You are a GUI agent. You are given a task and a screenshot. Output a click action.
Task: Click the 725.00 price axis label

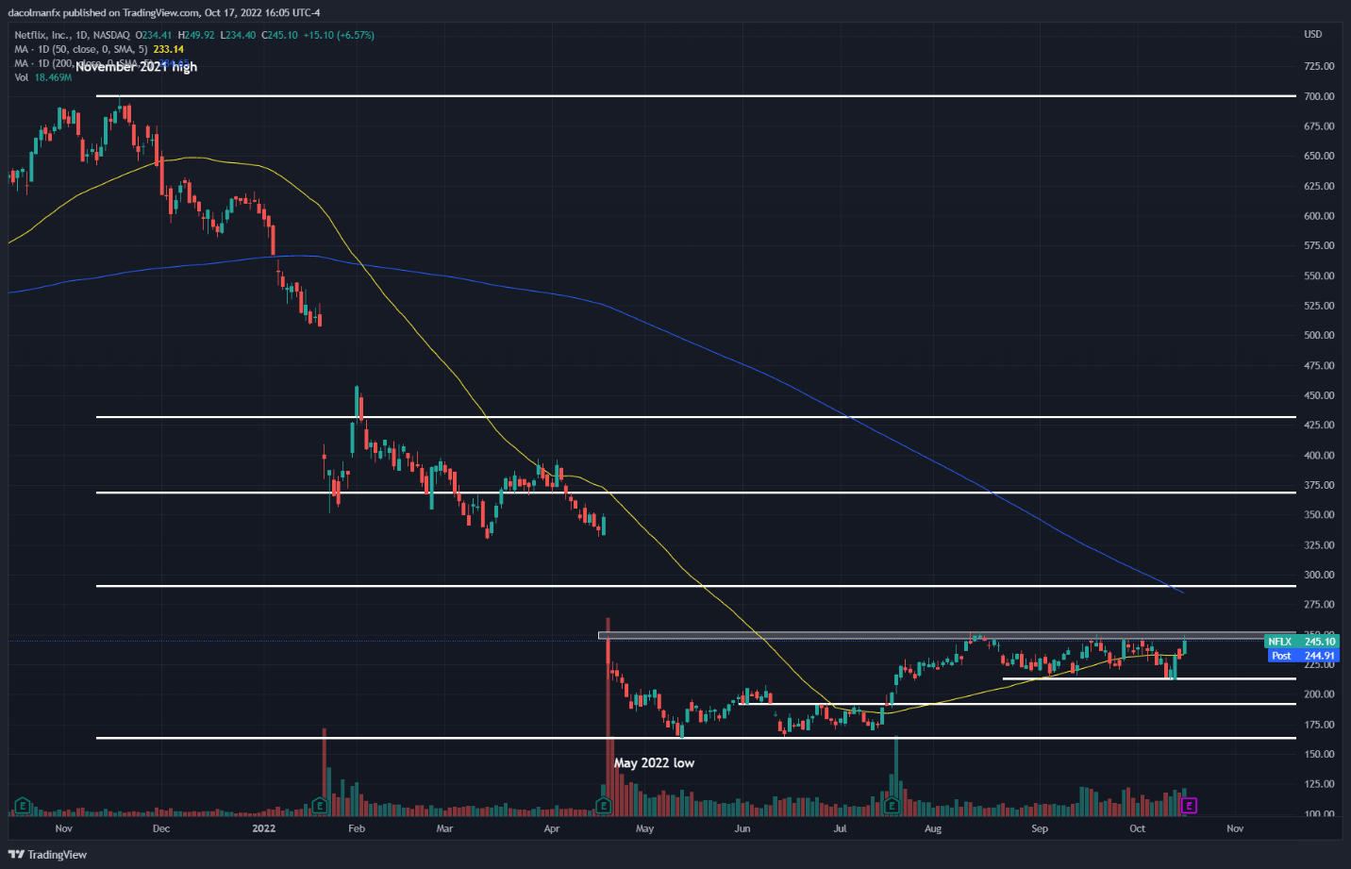tap(1319, 66)
